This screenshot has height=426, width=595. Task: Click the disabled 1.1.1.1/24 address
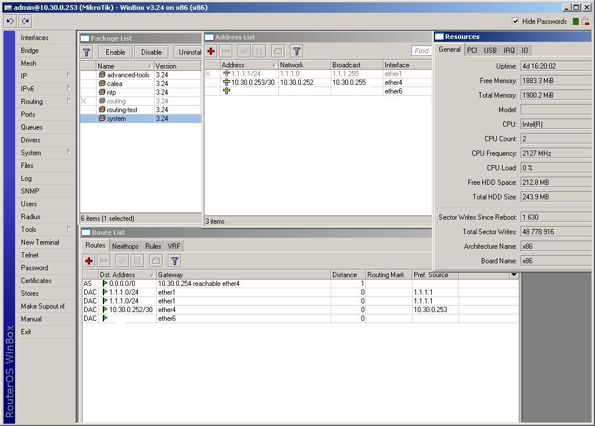[x=246, y=74]
